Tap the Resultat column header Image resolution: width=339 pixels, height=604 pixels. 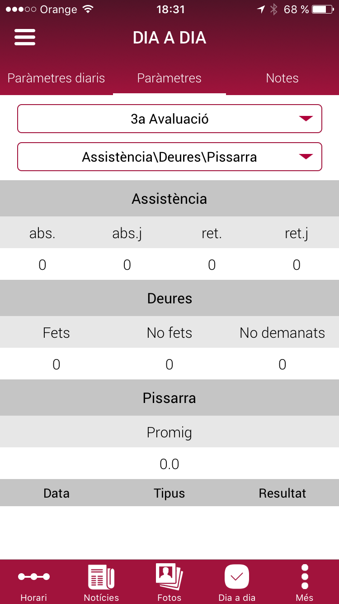pyautogui.click(x=282, y=493)
